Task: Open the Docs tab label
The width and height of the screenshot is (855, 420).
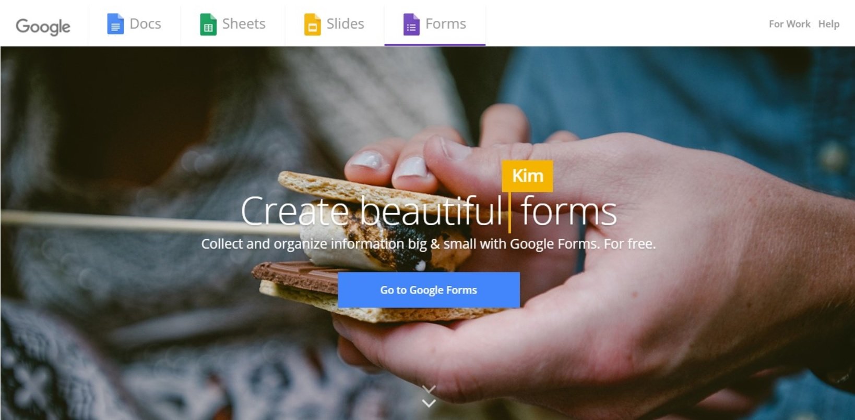Action: 145,24
